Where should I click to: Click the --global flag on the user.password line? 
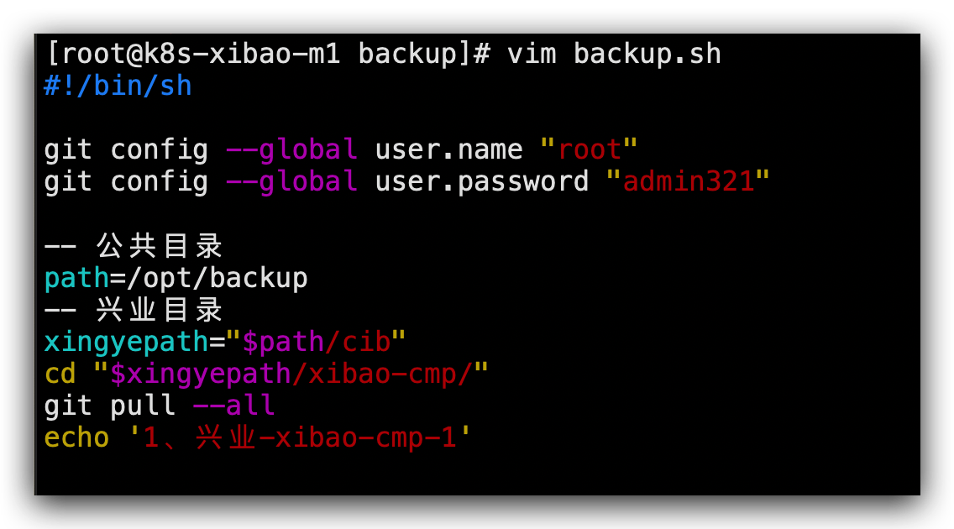291,181
